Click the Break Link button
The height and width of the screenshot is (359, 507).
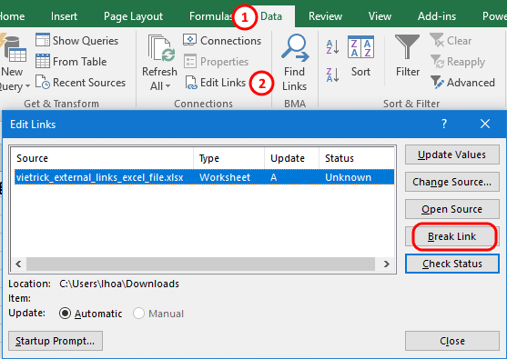pos(452,236)
